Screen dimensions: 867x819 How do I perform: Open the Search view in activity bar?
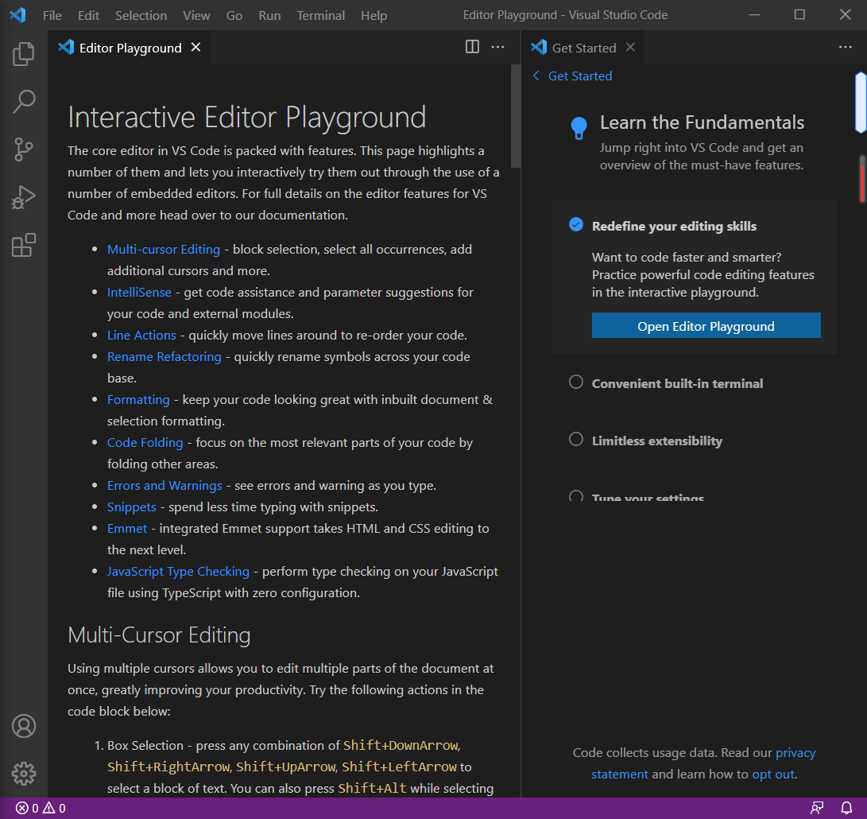coord(23,102)
